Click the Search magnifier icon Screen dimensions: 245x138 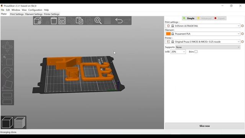[98, 21]
